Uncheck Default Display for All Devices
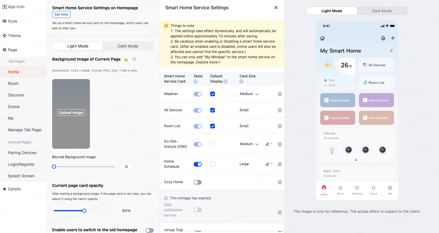 coord(213,110)
